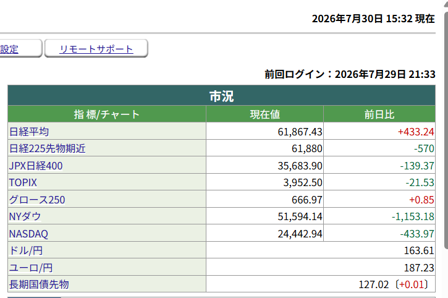
Task: Click the 現在値 column header
Action: click(x=265, y=114)
